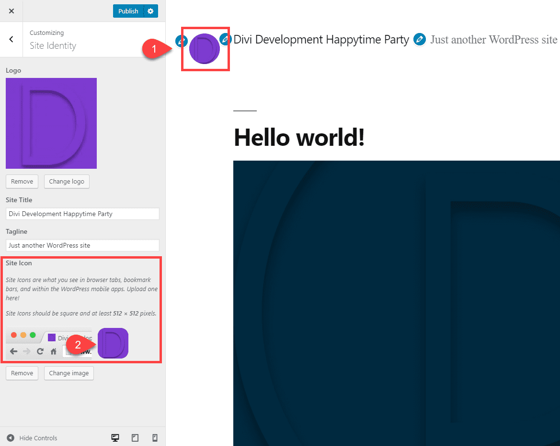Switch preview to desktop view
The height and width of the screenshot is (446, 560).
pos(115,437)
